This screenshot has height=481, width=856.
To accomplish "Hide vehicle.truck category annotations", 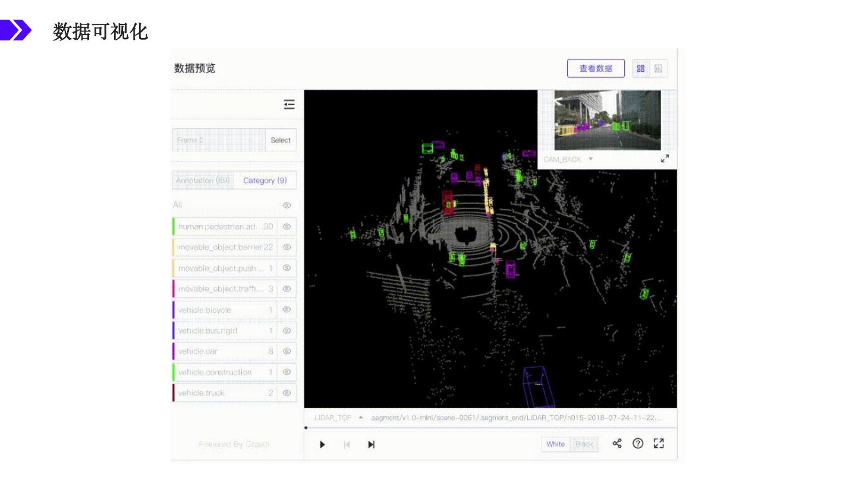I will 287,393.
